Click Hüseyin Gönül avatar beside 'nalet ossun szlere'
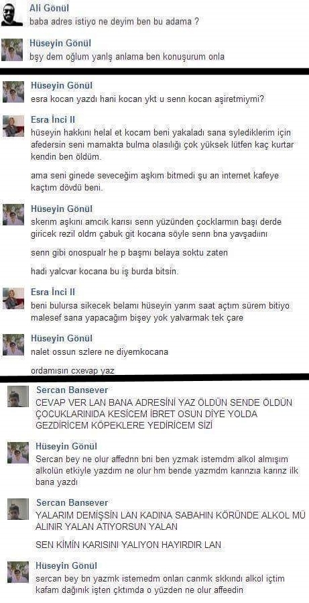Image resolution: width=309 pixels, height=603 pixels. pos(13,345)
